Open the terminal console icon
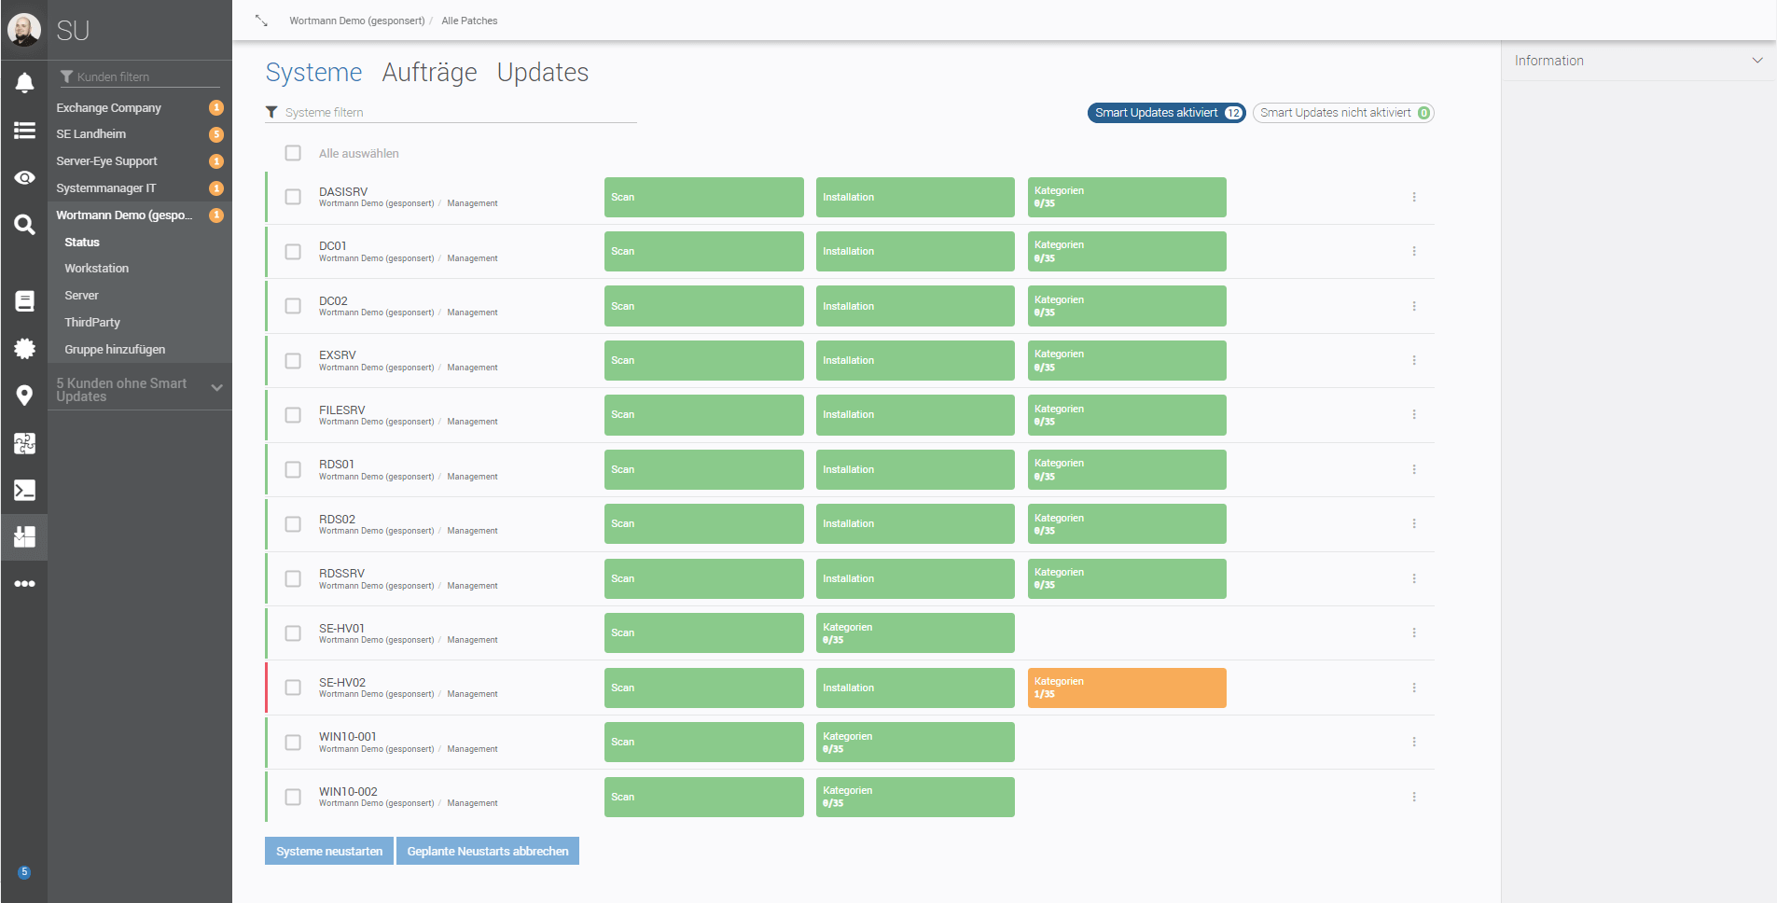The width and height of the screenshot is (1777, 903). (24, 490)
